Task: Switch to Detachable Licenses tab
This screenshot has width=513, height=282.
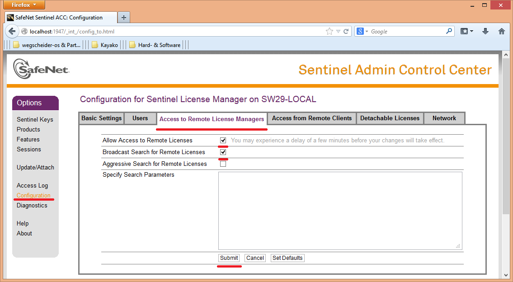Action: [x=390, y=118]
